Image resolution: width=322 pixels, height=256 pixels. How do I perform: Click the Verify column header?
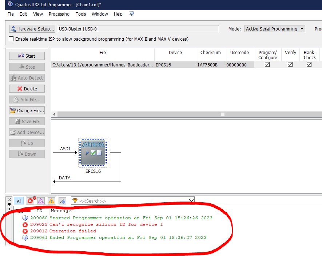click(x=290, y=53)
